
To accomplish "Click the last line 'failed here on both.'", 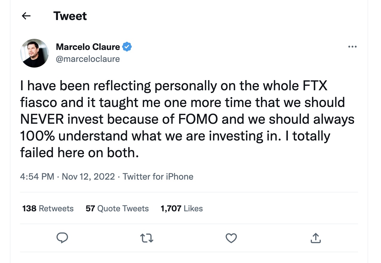I will (79, 153).
